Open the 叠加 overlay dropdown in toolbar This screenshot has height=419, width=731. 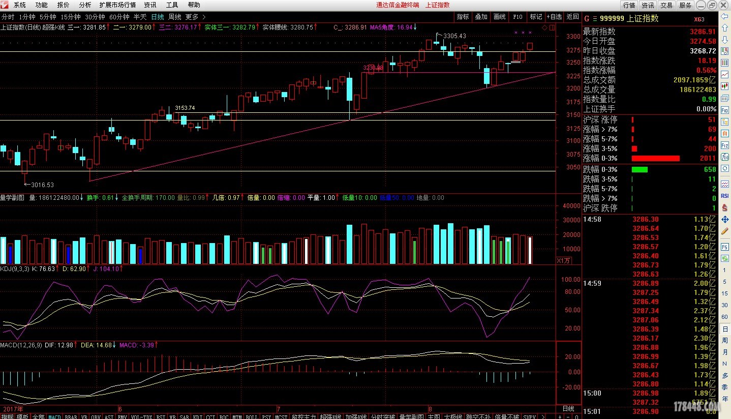click(x=481, y=17)
